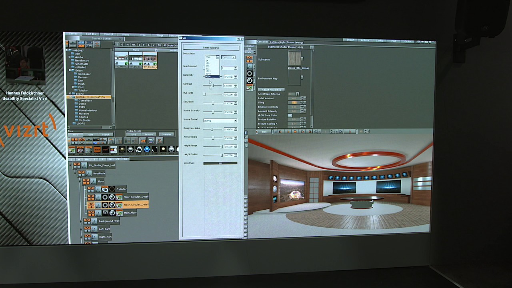Expand the Evertz folder
This screenshot has width=512, height=288.
pyautogui.click(x=70, y=94)
